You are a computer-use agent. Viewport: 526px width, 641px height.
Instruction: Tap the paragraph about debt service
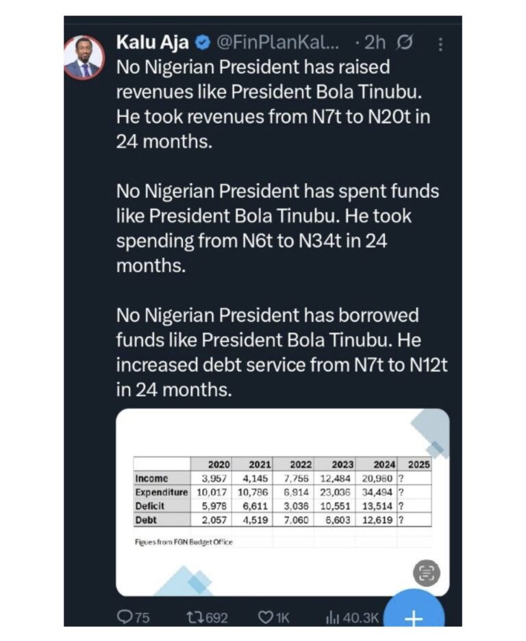(x=281, y=353)
